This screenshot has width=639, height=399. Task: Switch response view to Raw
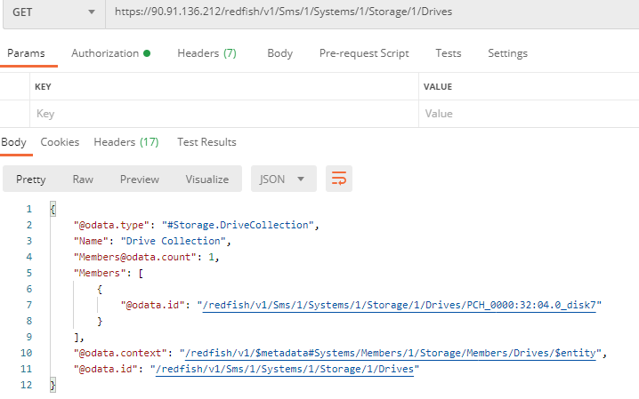pyautogui.click(x=83, y=179)
